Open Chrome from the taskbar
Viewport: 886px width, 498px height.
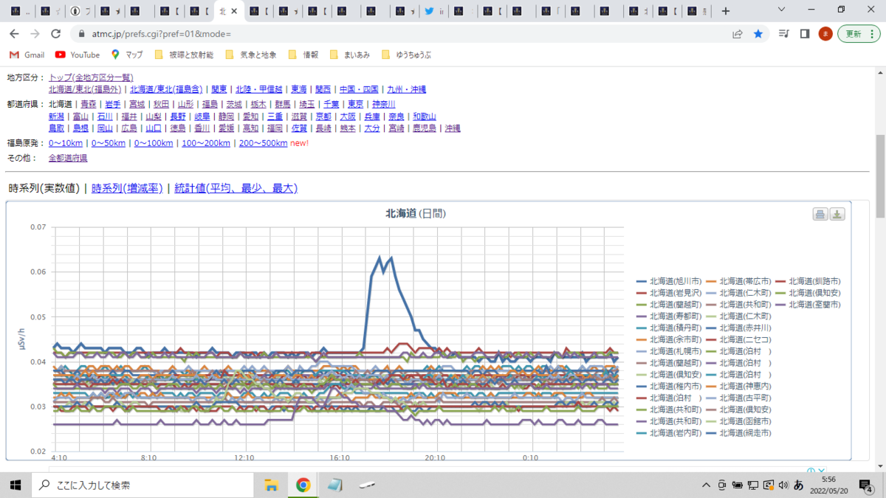[303, 485]
